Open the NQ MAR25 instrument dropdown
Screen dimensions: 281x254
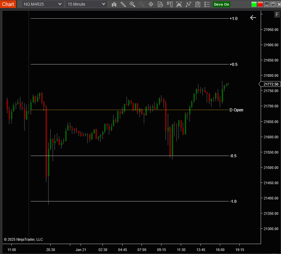point(43,4)
